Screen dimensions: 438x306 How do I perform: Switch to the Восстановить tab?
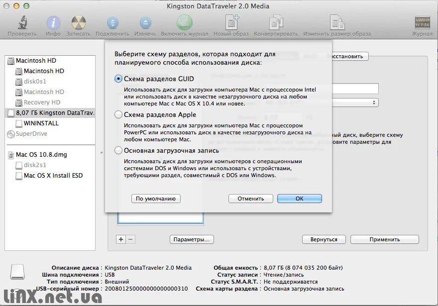coord(350,56)
